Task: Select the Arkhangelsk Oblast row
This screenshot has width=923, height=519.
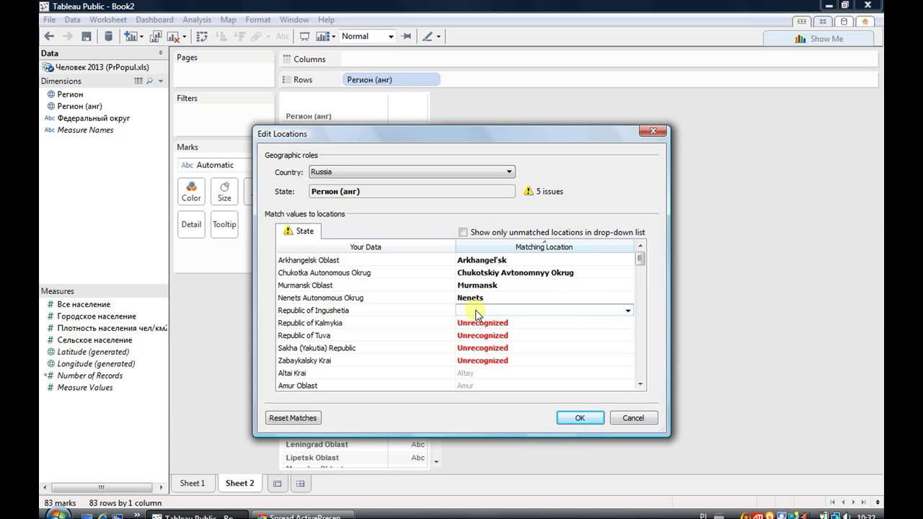Action: 455,260
